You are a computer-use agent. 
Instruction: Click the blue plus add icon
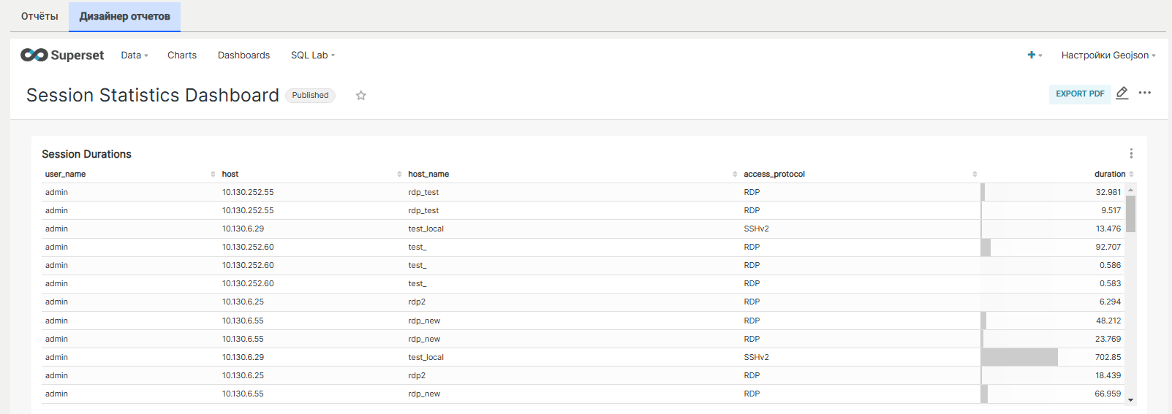coord(1032,55)
